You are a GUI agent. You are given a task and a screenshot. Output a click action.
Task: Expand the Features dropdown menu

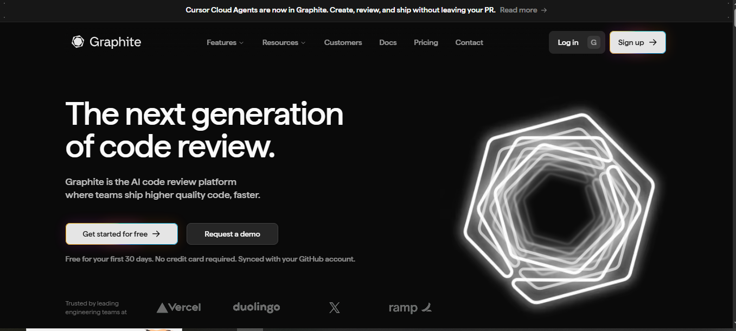click(x=225, y=42)
